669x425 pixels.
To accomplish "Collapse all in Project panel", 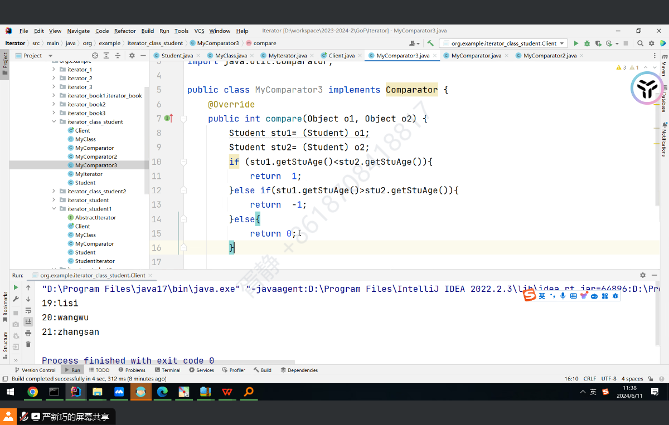I will tap(118, 55).
